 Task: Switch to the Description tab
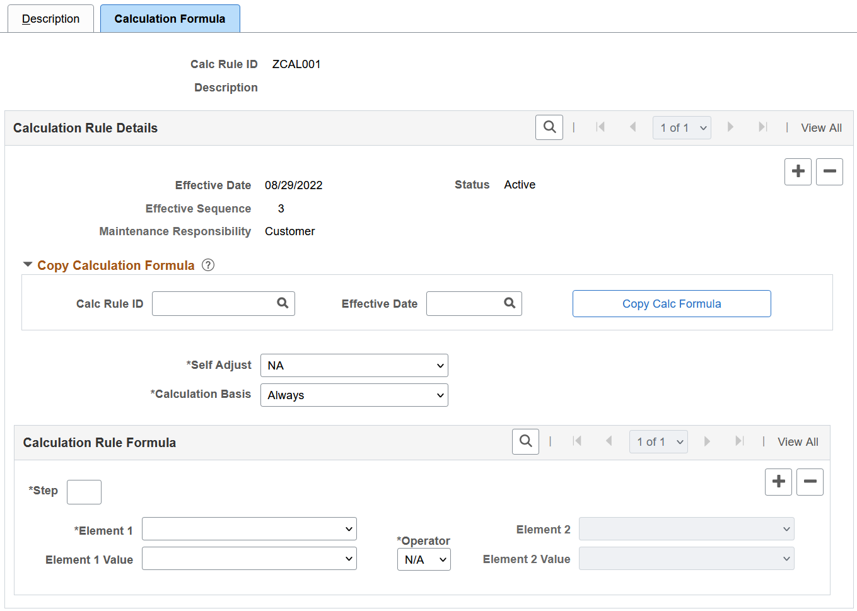tap(50, 19)
